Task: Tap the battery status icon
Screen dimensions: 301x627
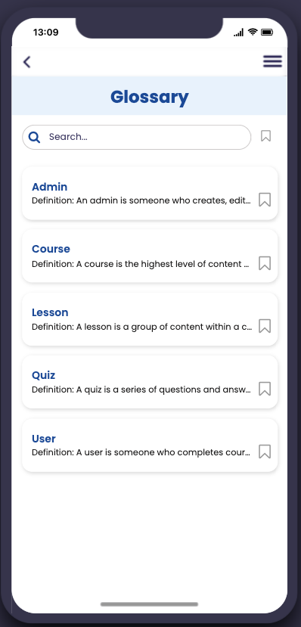Action: pyautogui.click(x=267, y=33)
